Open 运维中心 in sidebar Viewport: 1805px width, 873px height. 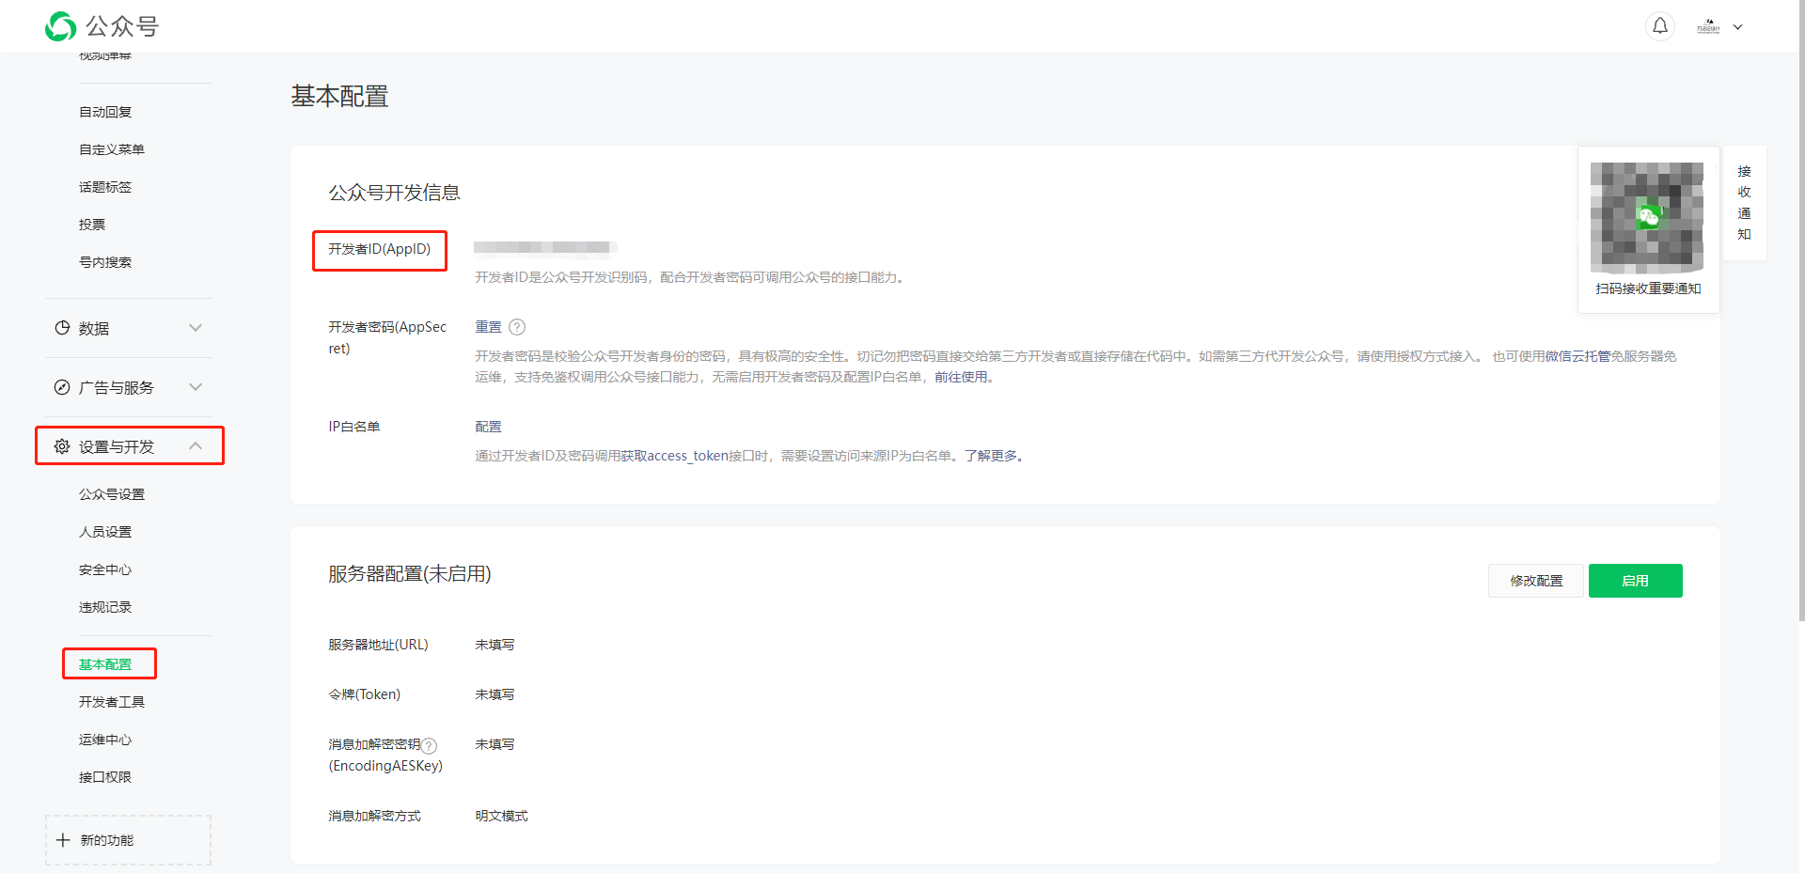coord(105,740)
